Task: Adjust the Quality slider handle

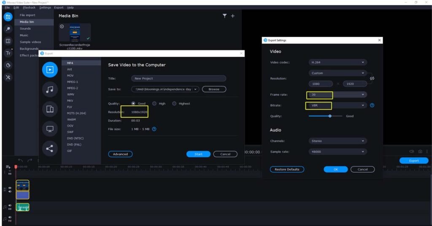Action: click(x=330, y=116)
